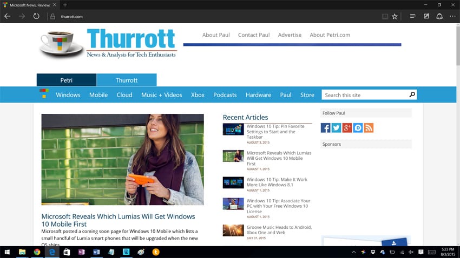Follow Paul on Facebook icon
The height and width of the screenshot is (258, 460).
(x=325, y=128)
